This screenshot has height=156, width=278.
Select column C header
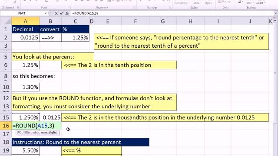coord(75,21)
